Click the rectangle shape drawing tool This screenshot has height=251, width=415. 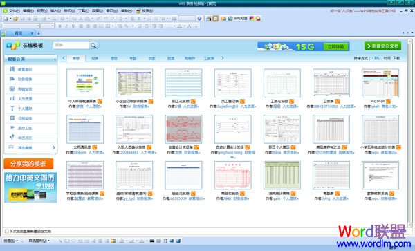pos(67,241)
